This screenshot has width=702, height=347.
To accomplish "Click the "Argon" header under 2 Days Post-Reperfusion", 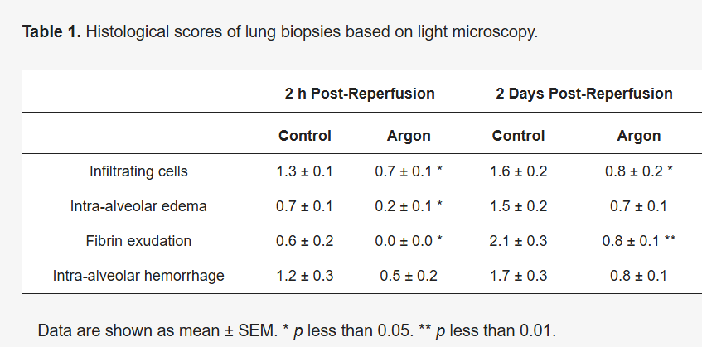I will point(638,136).
